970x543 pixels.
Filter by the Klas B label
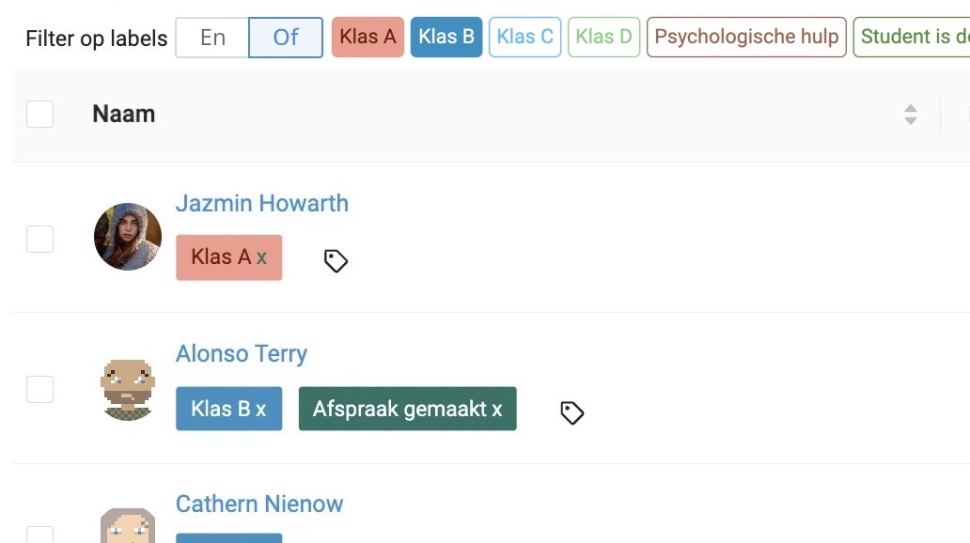446,37
